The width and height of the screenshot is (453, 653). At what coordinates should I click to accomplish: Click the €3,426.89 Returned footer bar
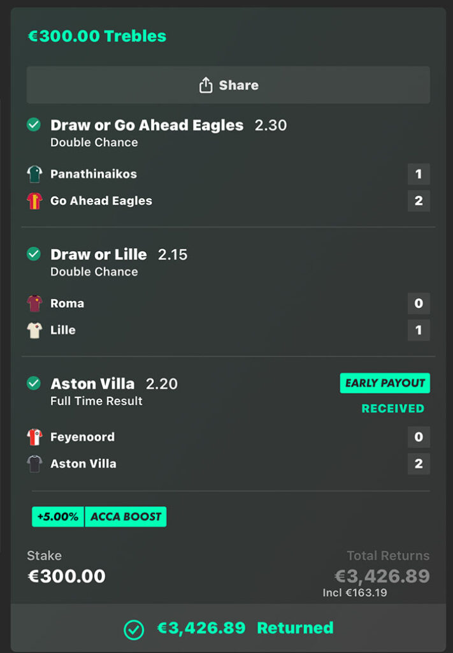tap(228, 628)
